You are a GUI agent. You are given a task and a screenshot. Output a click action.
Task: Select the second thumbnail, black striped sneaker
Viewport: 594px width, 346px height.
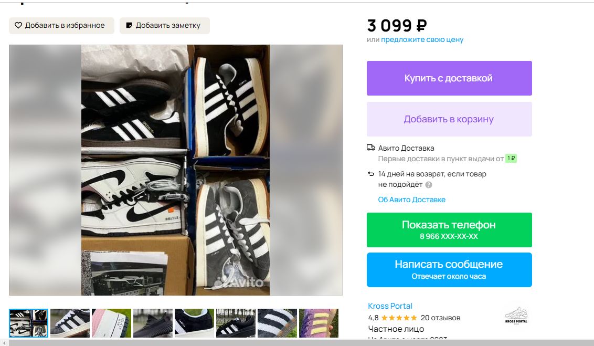click(x=70, y=323)
